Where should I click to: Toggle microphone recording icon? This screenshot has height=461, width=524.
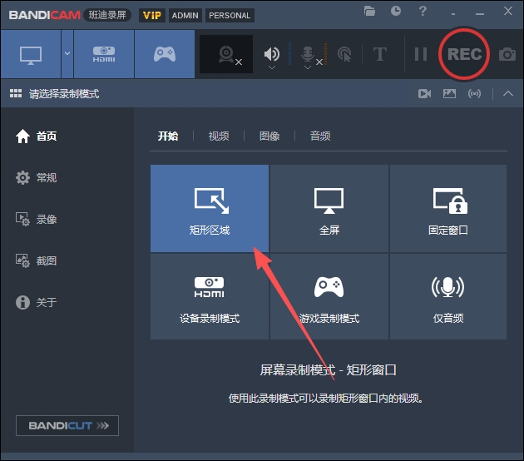(308, 53)
